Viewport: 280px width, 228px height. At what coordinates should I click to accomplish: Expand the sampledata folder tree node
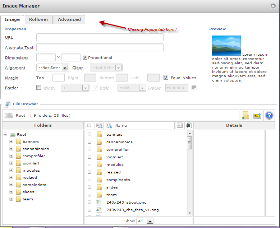(11, 185)
